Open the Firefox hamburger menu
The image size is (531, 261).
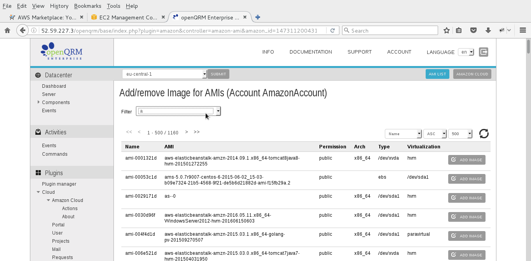[x=523, y=30]
